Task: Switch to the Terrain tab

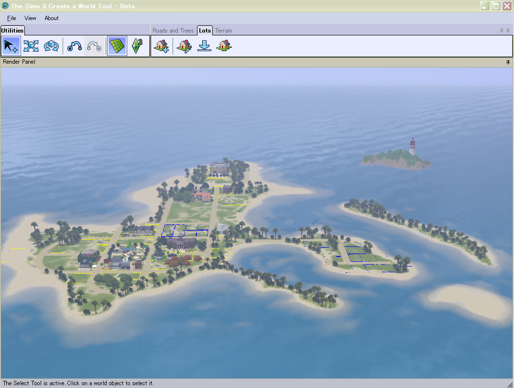Action: coord(223,30)
